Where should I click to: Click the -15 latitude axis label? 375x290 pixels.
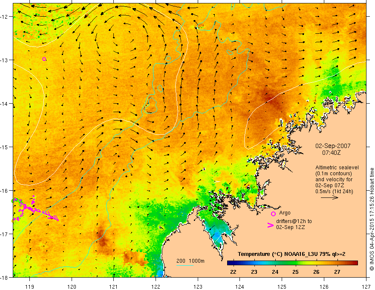point(4,147)
